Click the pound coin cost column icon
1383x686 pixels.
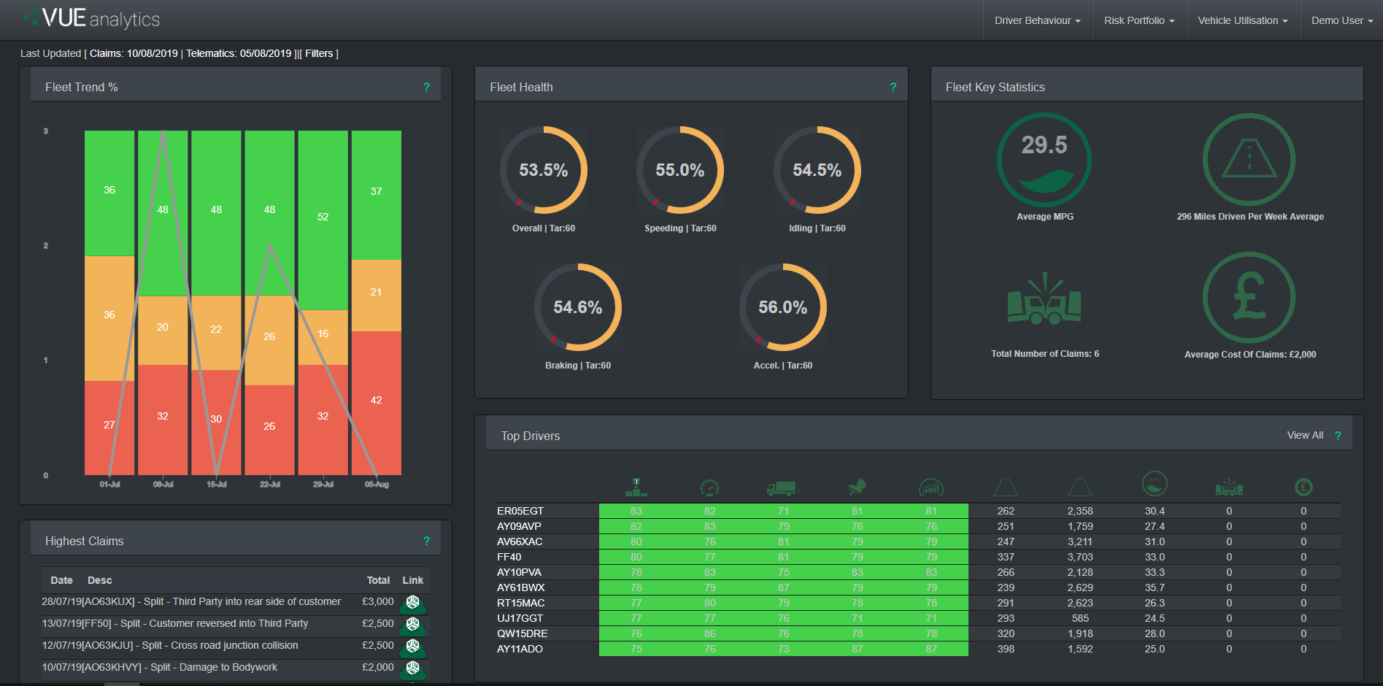tap(1303, 487)
